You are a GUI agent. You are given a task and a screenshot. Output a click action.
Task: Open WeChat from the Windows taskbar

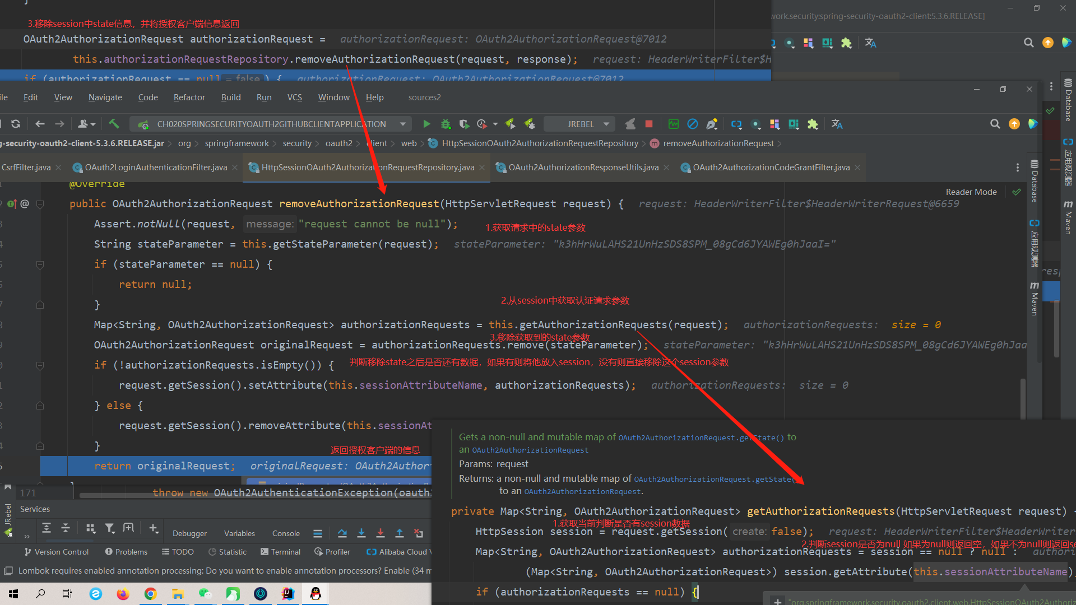205,594
